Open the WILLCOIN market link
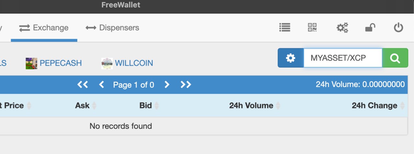Image resolution: width=414 pixels, height=154 pixels. click(134, 63)
